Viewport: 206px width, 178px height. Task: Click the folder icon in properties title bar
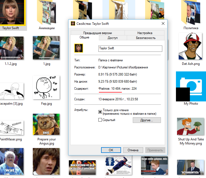[73, 24]
